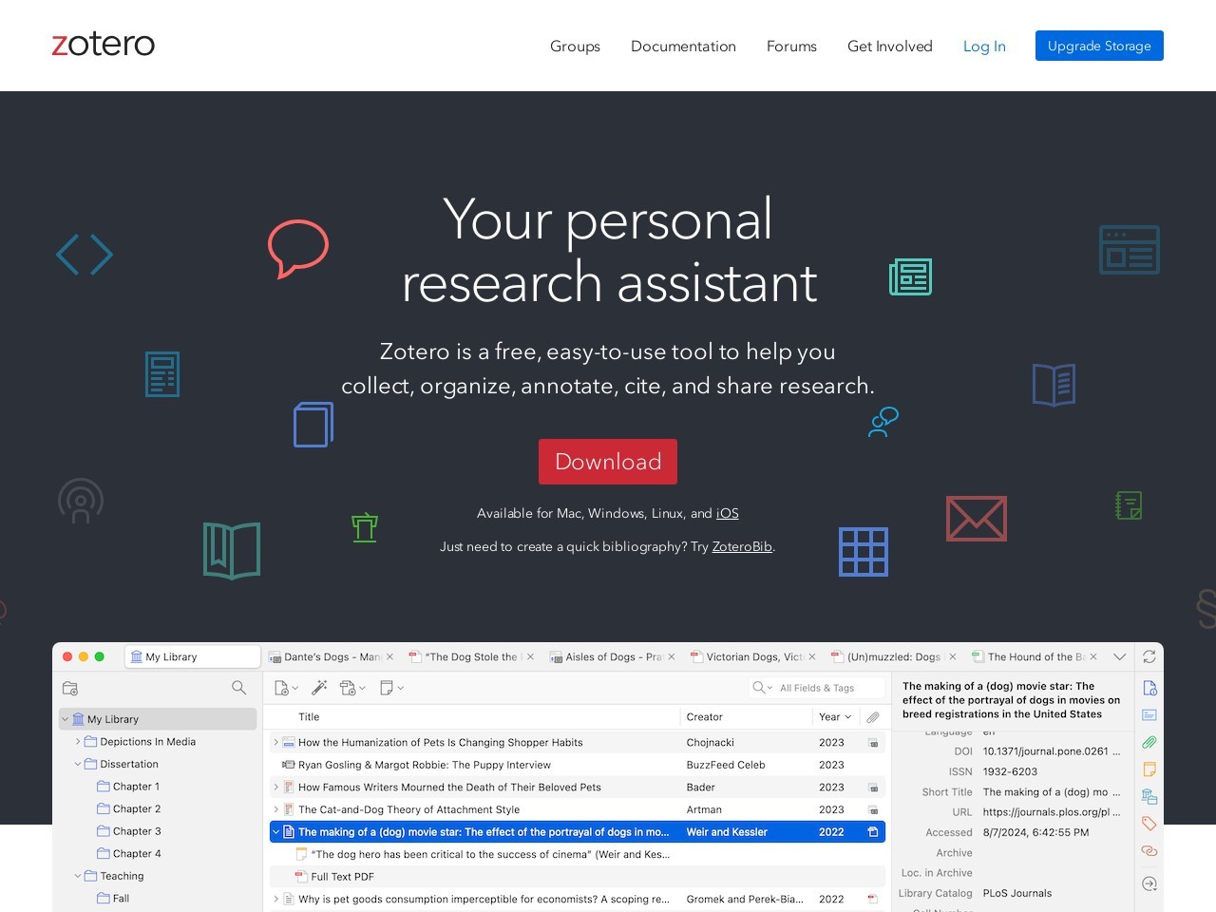1216x912 pixels.
Task: Select the Chapter 1 collection
Action: 136,787
